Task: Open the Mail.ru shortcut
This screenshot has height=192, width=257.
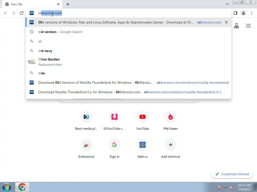Action: pos(143,148)
